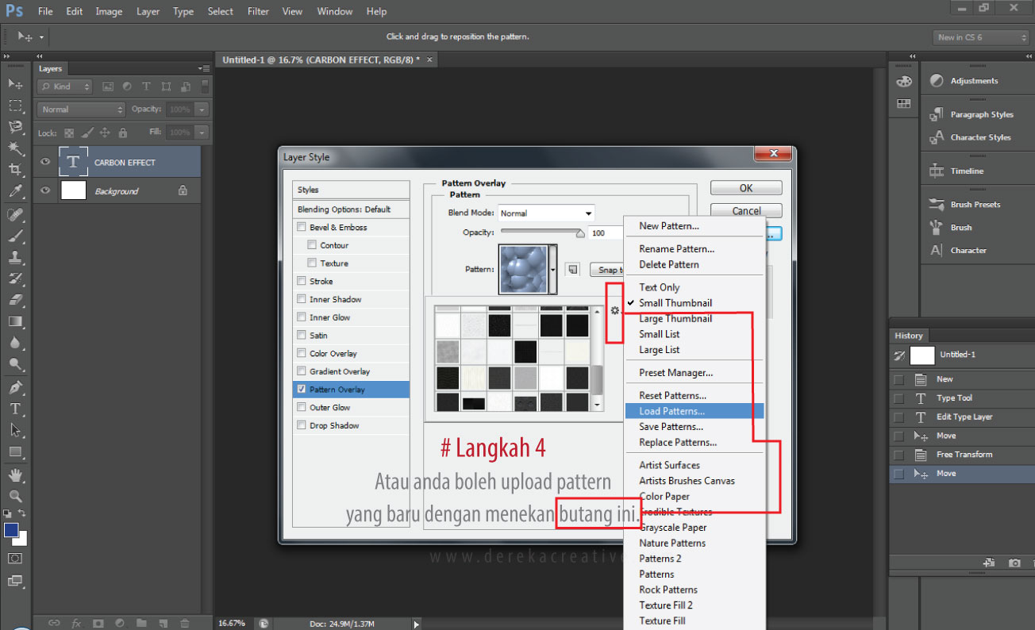Select the Eyedropper tool
The height and width of the screenshot is (630, 1035).
[15, 190]
